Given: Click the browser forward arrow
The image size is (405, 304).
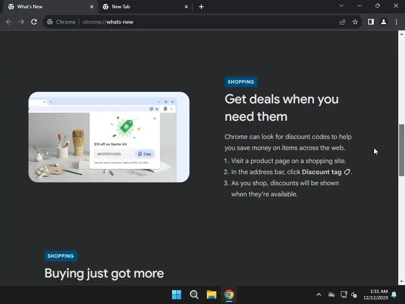Looking at the screenshot, I should point(21,22).
